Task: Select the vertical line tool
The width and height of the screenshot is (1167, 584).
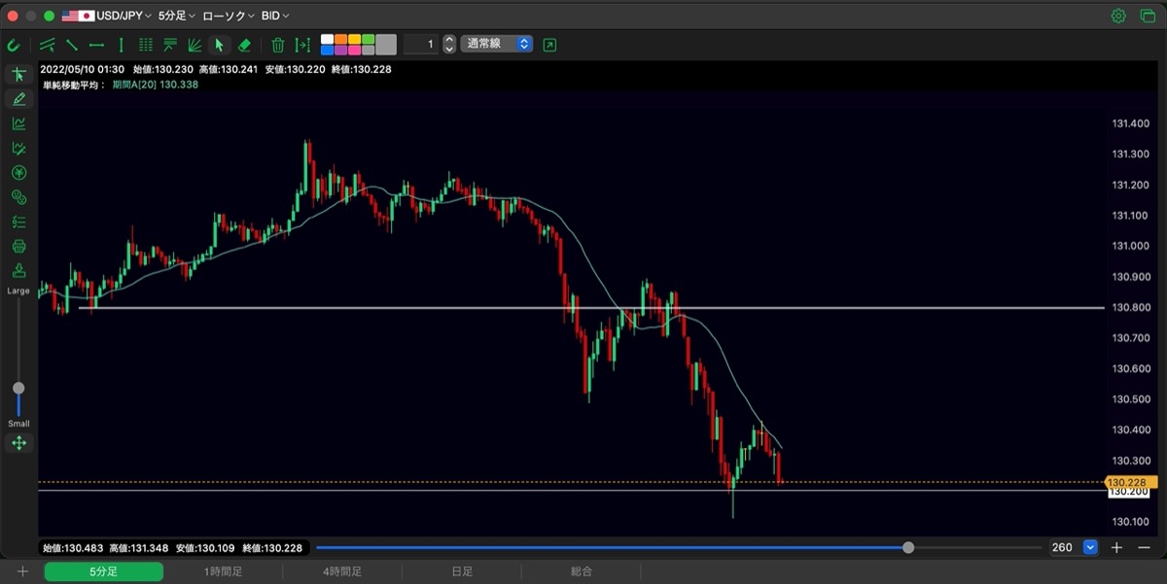Action: pyautogui.click(x=121, y=45)
